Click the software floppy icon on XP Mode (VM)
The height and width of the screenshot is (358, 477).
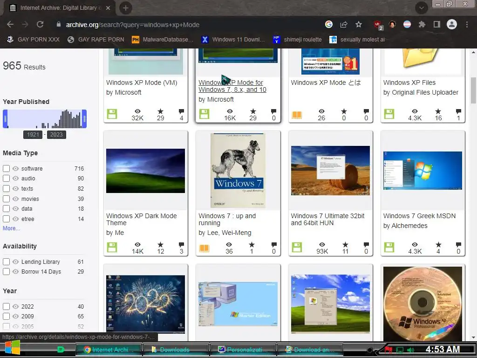[x=112, y=114]
